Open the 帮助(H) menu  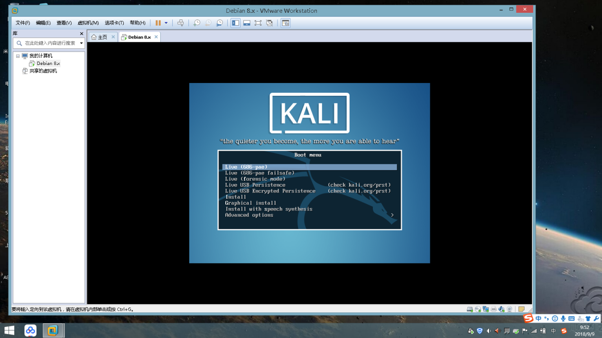(x=138, y=23)
